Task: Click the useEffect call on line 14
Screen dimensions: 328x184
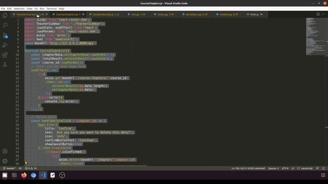Action: 45,70
